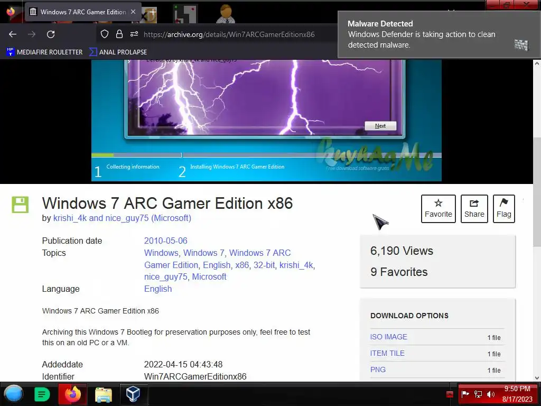
Task: Open the nice_guy75 topic link
Action: [165, 276]
